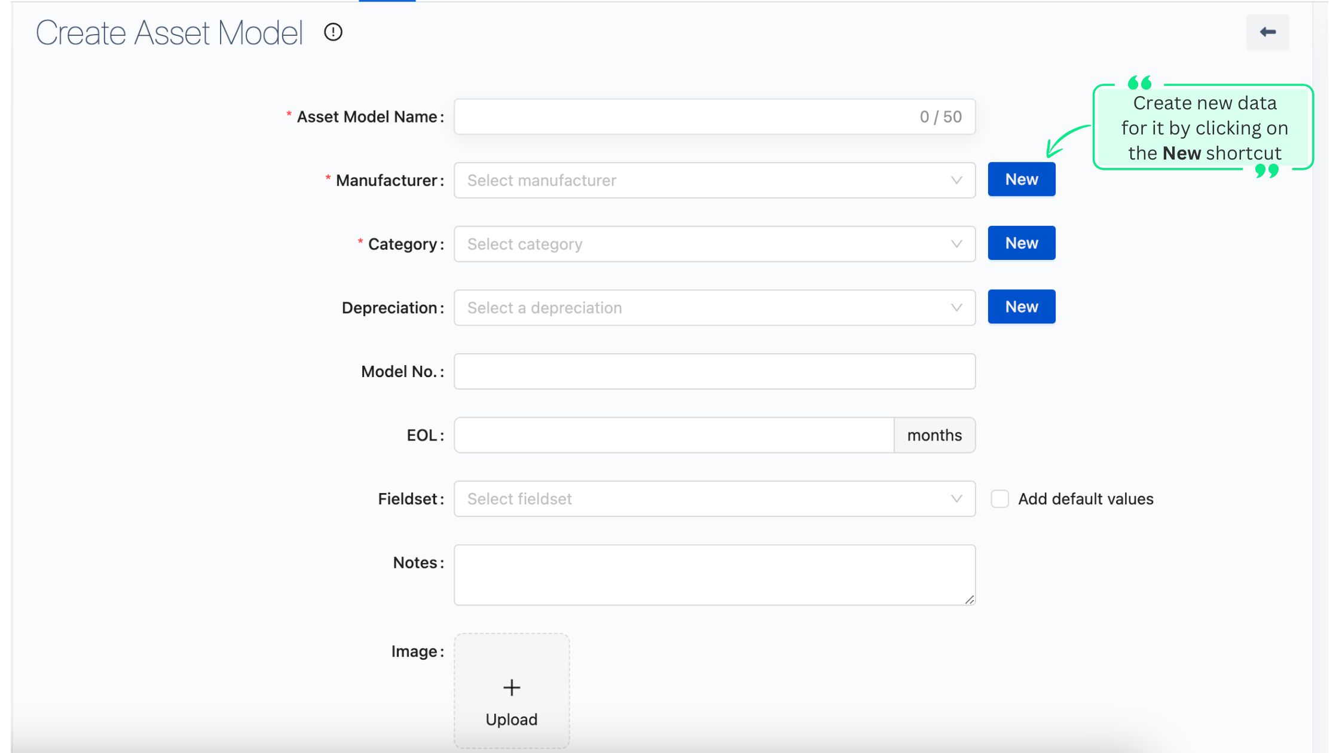Click New beside the Depreciation field
Screen dimensions: 1339x753
click(x=1022, y=306)
